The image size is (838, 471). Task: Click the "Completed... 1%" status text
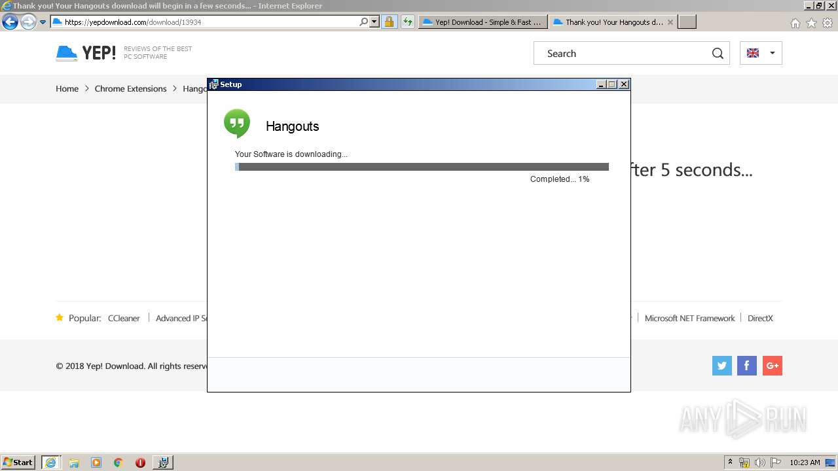[x=560, y=179]
